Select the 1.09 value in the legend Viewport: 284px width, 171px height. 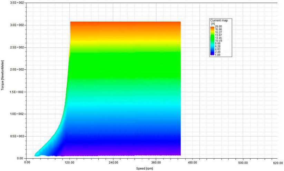[x=217, y=55]
